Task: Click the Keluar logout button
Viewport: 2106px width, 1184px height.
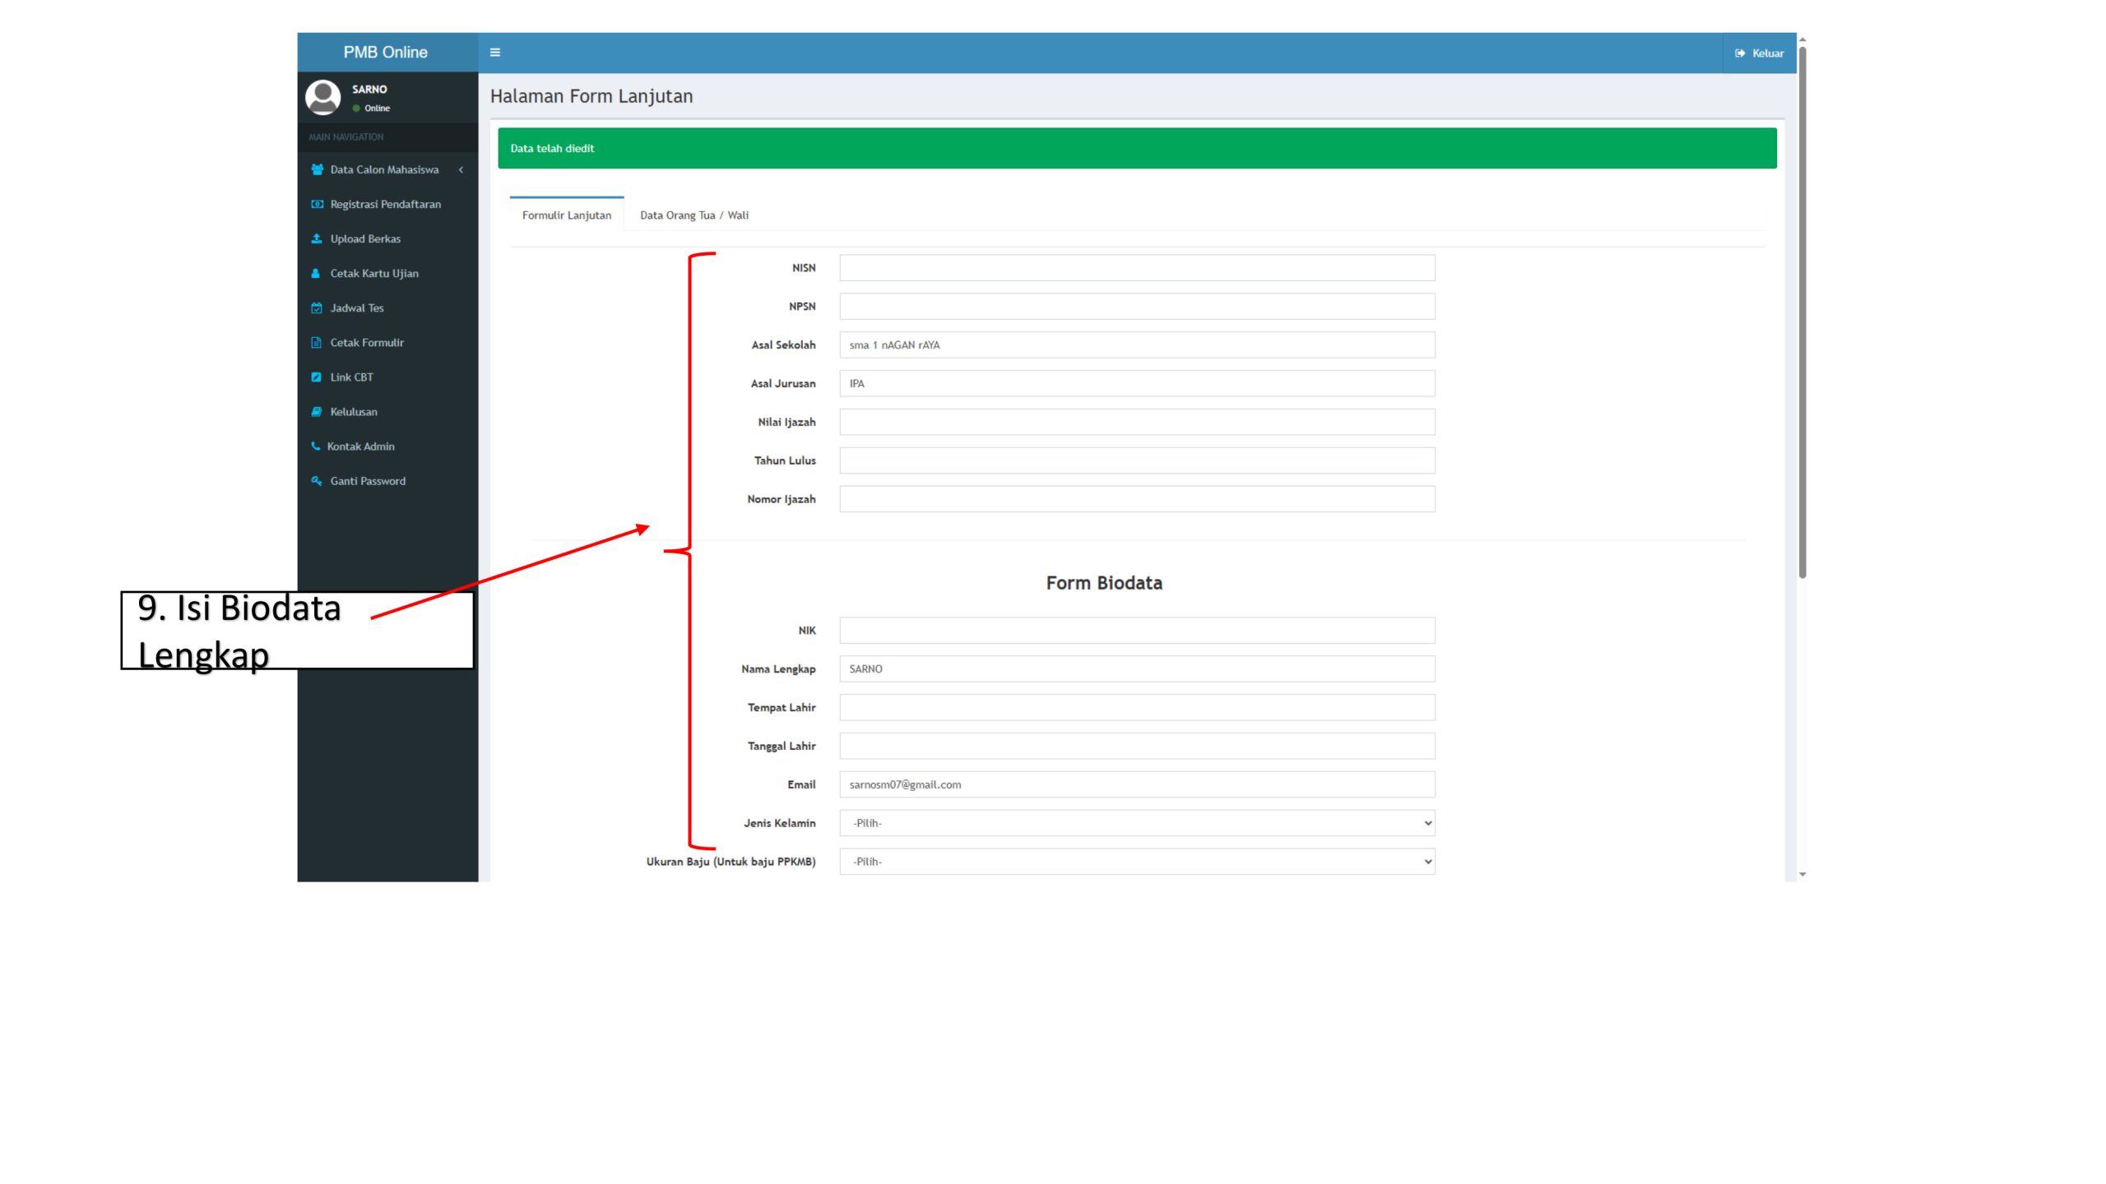Action: pyautogui.click(x=1759, y=53)
